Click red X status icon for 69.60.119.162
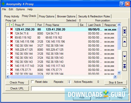Screen dimensions: 131x103 11,37
